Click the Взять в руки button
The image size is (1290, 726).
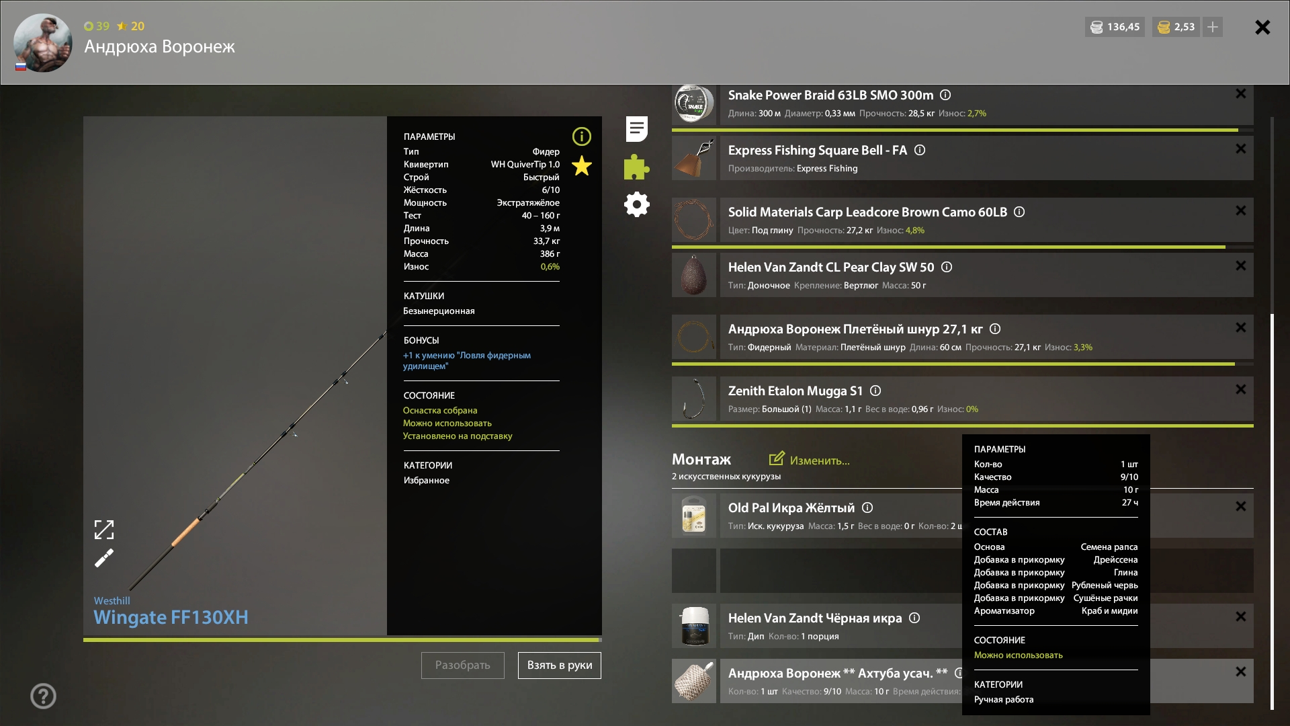coord(559,665)
